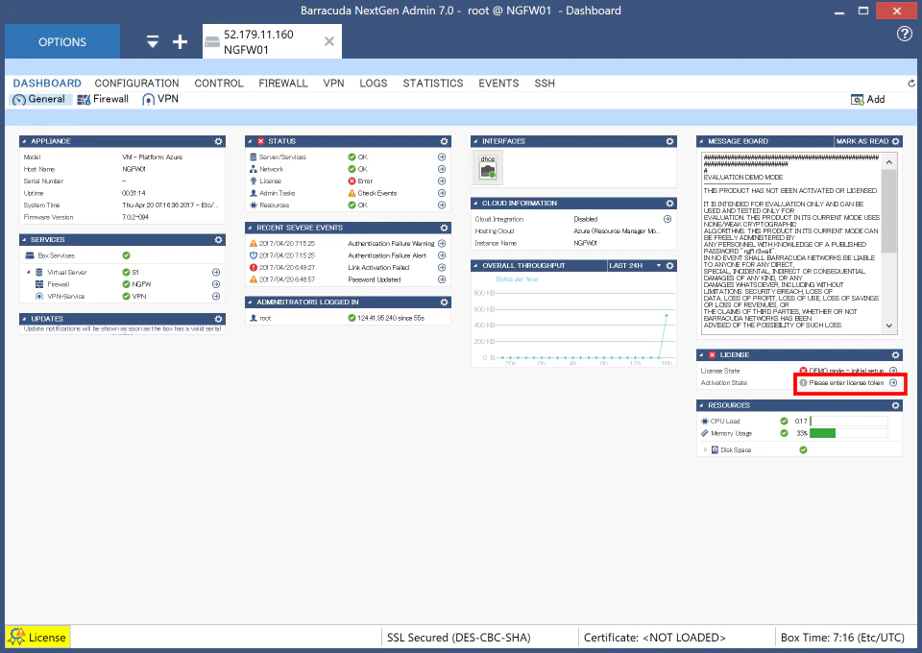Image resolution: width=922 pixels, height=653 pixels.
Task: Click the OPTIONS button
Action: pos(62,41)
